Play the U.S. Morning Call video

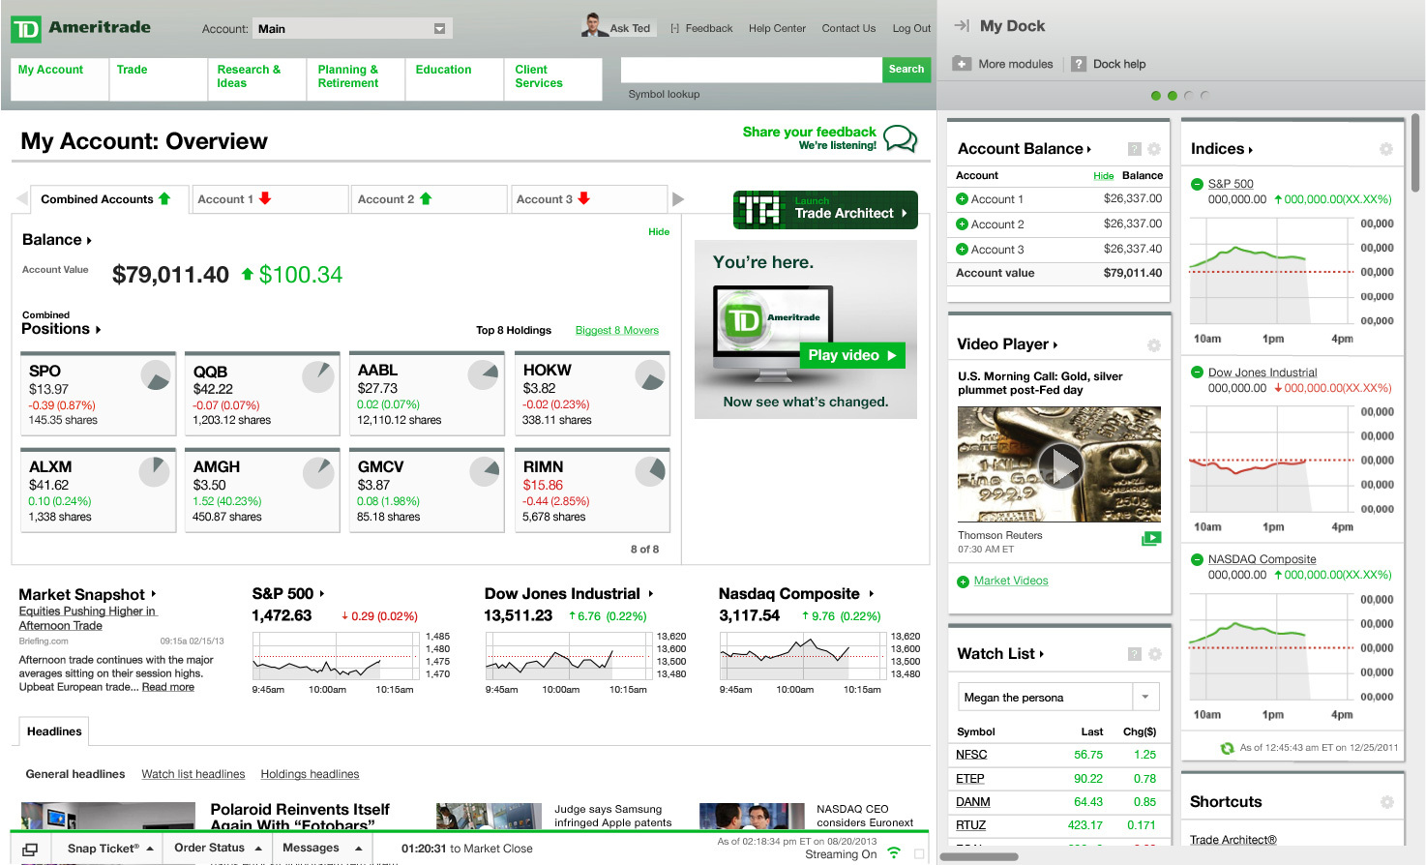1059,465
